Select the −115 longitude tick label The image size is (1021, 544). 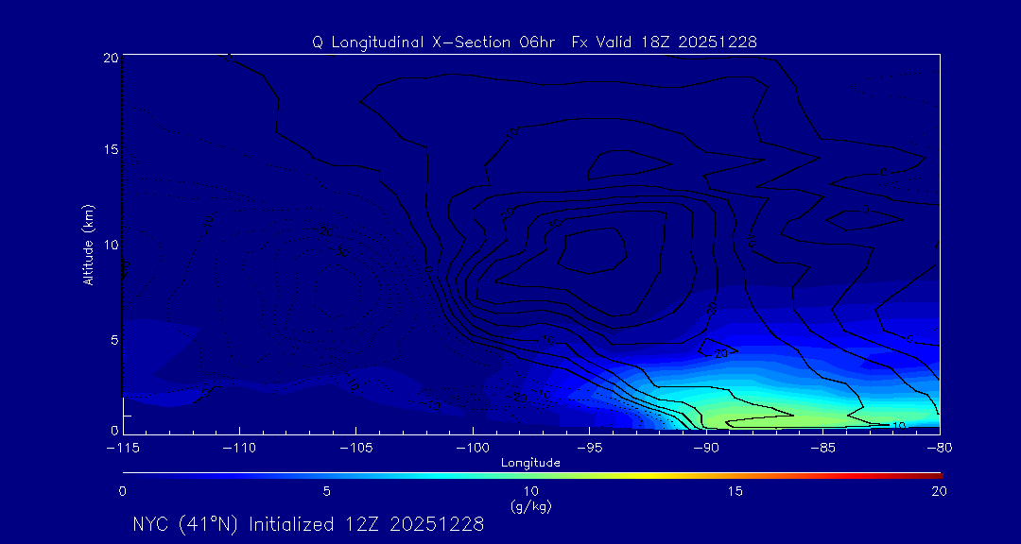pyautogui.click(x=122, y=449)
